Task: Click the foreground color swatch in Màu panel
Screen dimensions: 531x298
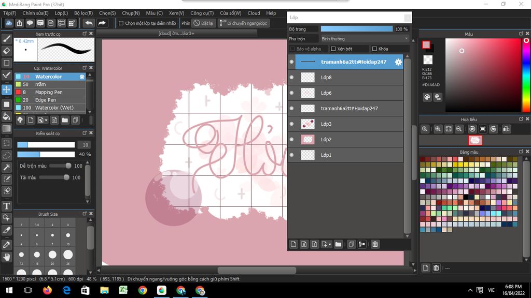Action: pos(426,45)
